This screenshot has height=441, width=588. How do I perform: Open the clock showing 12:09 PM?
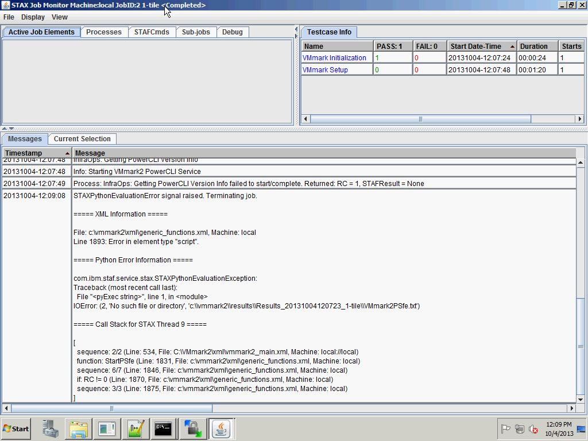[559, 428]
